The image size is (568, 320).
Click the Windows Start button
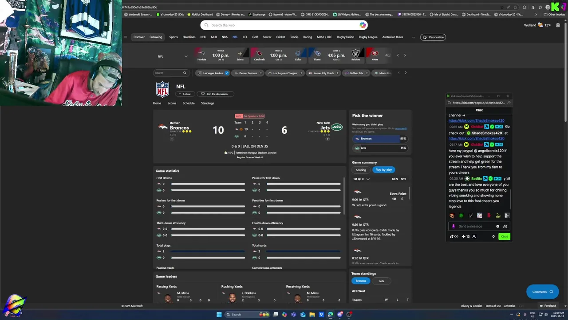(219, 315)
